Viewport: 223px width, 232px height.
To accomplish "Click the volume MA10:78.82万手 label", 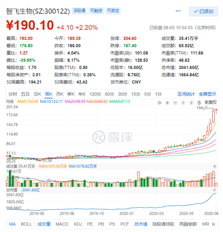I will click(x=83, y=166).
